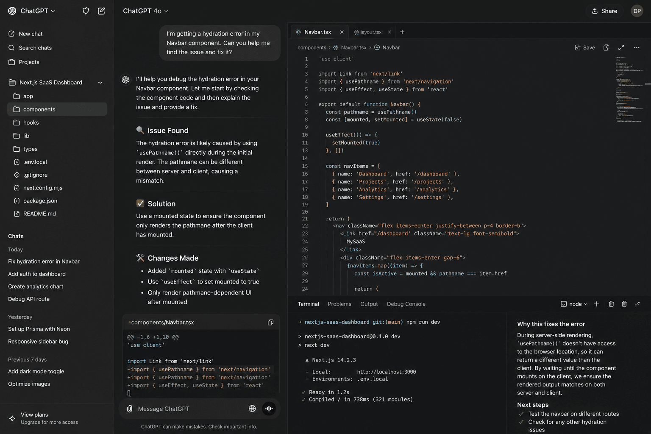Click the second trash icon in terminal toolbar
Viewport: 651px width, 434px height.
(624, 304)
